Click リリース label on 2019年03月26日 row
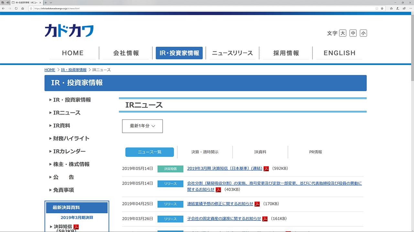This screenshot has height=232, width=414. point(170,219)
